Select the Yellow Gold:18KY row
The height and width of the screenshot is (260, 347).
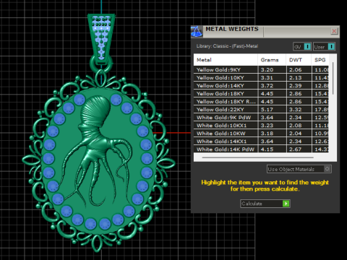[261, 94]
